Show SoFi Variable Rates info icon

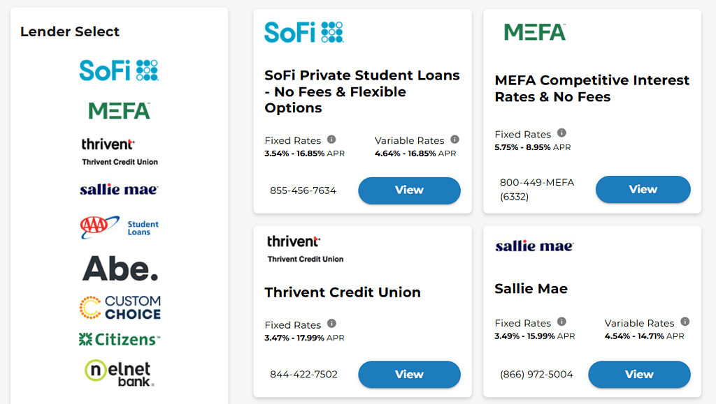tap(454, 140)
